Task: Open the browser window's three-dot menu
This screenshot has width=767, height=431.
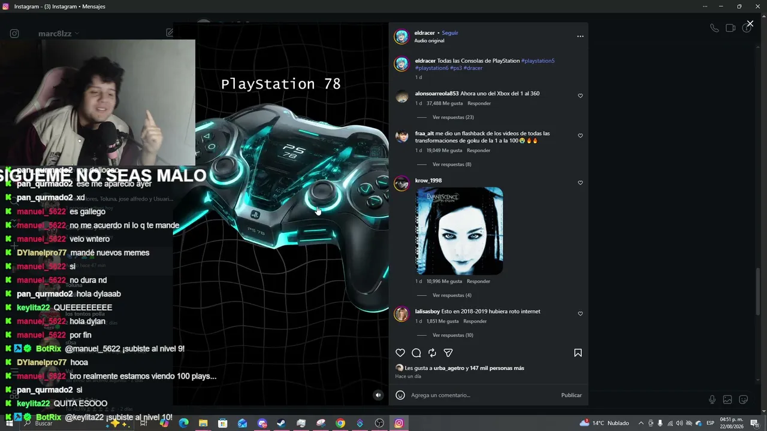Action: click(x=705, y=7)
